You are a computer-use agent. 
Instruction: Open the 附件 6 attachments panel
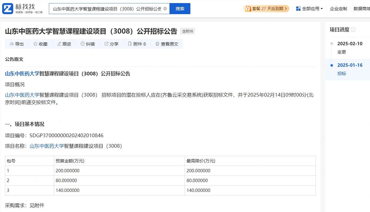tap(137, 44)
